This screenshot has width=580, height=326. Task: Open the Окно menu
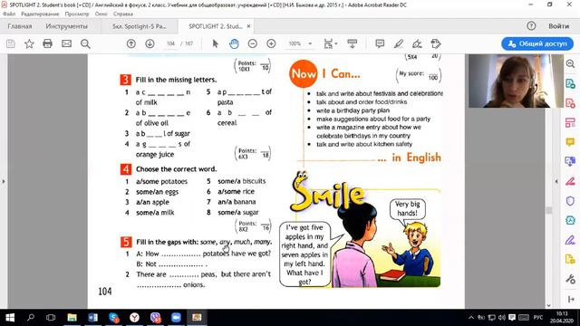pyautogui.click(x=101, y=14)
